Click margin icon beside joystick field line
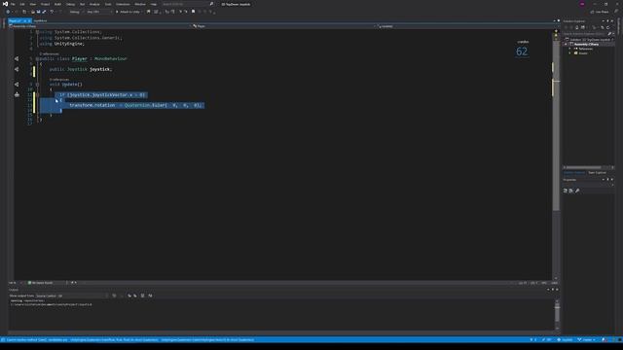 pyautogui.click(x=17, y=69)
